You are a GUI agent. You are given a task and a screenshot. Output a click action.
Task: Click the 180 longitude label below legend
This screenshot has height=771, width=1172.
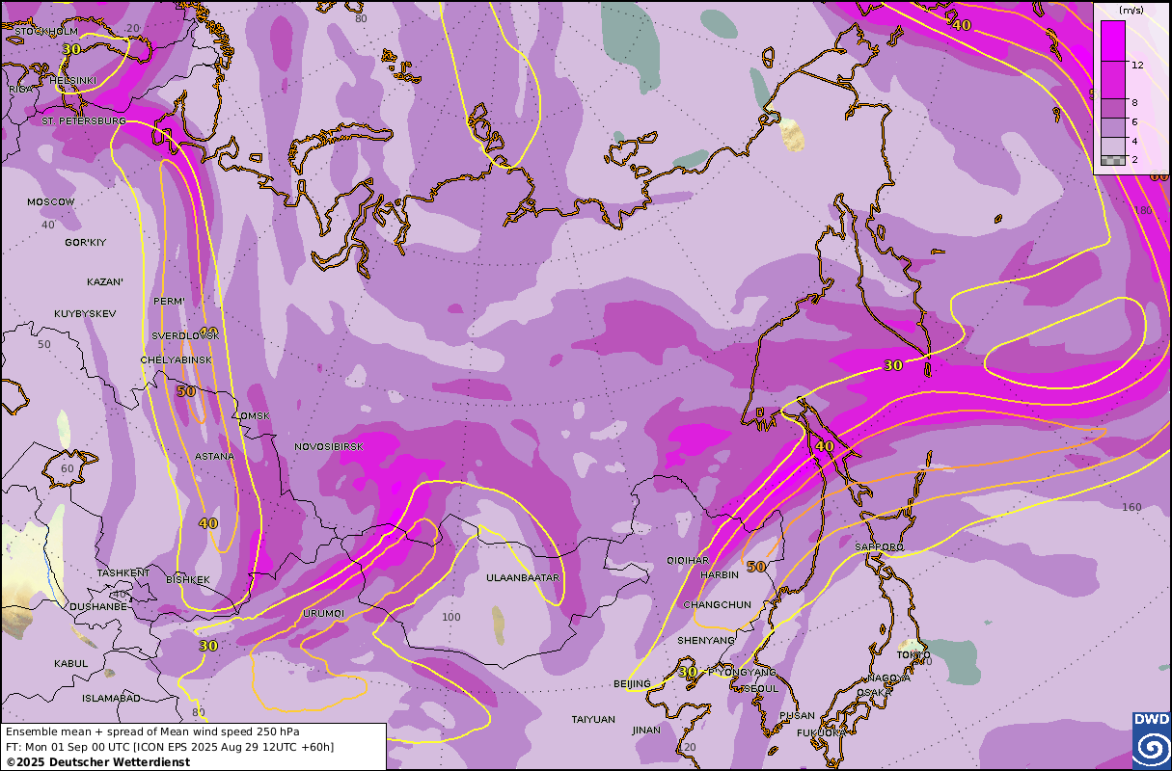point(1144,210)
